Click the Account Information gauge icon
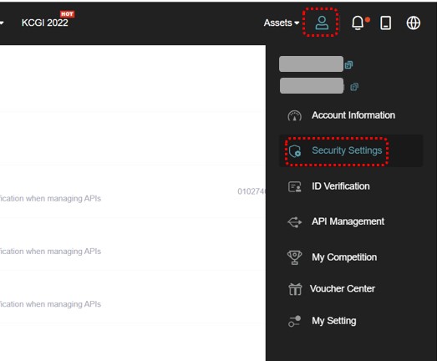437x361 pixels. click(x=294, y=115)
